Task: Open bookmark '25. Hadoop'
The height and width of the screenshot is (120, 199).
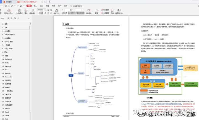Action: coord(6,108)
